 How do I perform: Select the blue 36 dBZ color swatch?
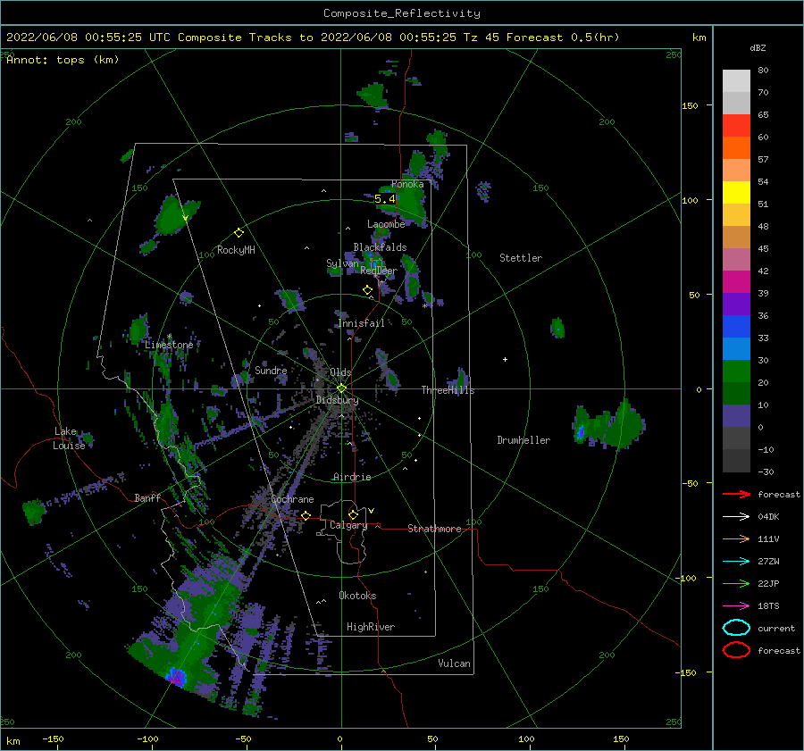click(736, 326)
